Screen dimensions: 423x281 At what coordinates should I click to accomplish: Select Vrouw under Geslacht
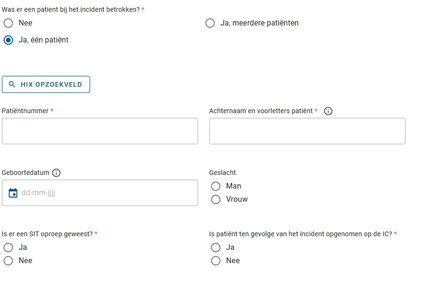(x=216, y=199)
